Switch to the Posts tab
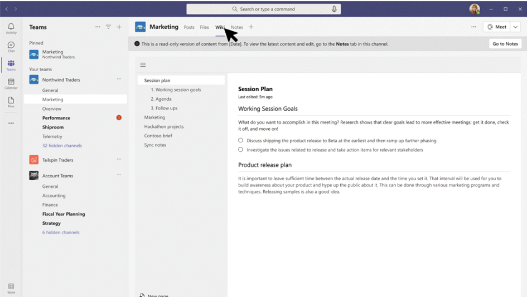The height and width of the screenshot is (297, 527). [x=189, y=27]
